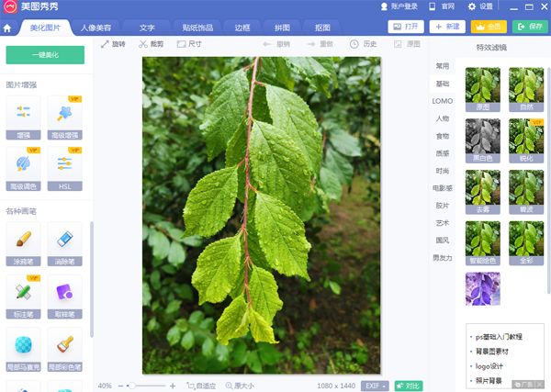Image resolution: width=551 pixels, height=392 pixels.
Task: Select the 标注笔 annotation pen
Action: tap(23, 297)
